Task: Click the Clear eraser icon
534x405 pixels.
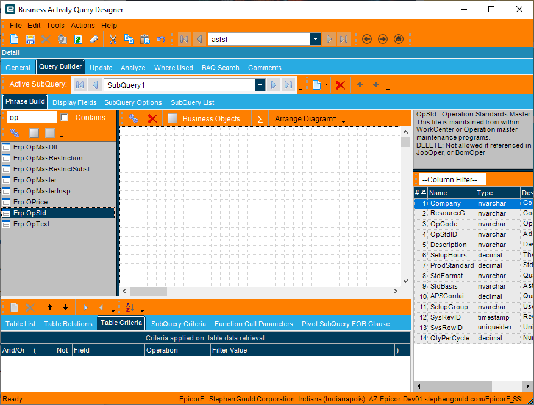Action: [94, 39]
